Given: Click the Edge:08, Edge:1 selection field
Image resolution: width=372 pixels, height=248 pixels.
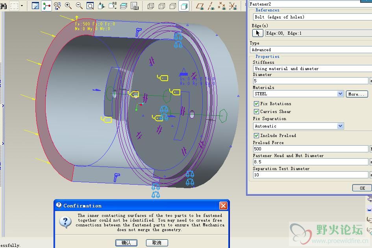Looking at the screenshot, I should tap(318, 33).
